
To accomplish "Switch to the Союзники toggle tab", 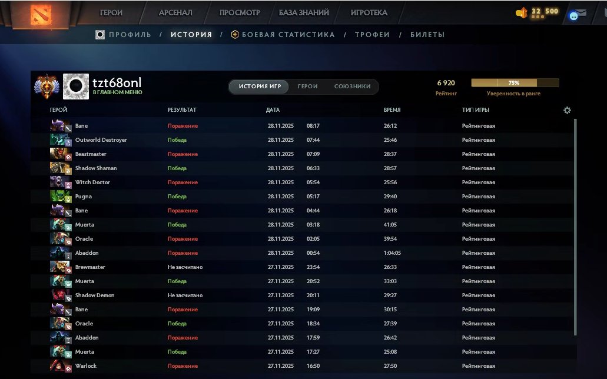I will click(x=352, y=87).
